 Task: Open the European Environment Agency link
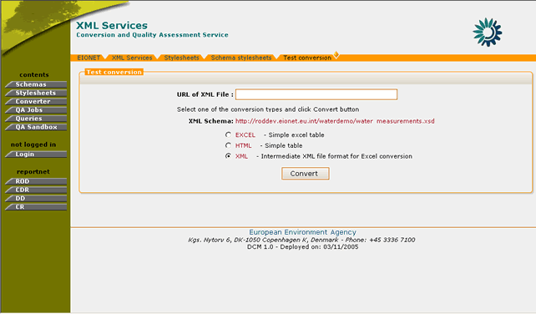[x=302, y=232]
